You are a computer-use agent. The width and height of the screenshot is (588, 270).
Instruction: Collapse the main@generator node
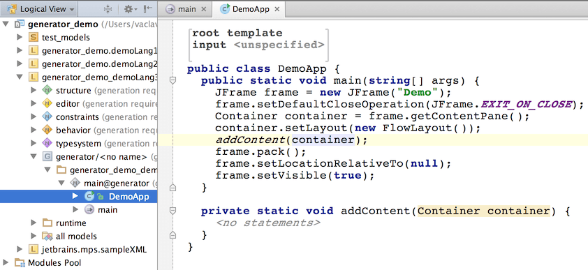pyautogui.click(x=61, y=183)
